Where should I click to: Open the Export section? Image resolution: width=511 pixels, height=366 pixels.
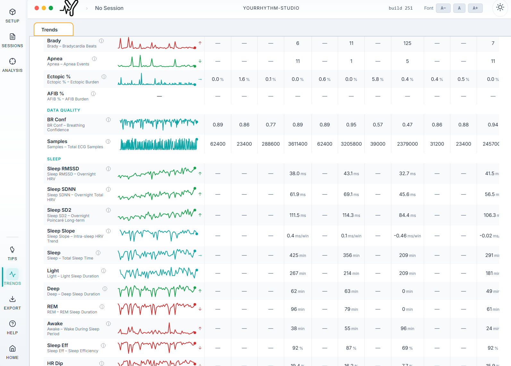pyautogui.click(x=13, y=303)
